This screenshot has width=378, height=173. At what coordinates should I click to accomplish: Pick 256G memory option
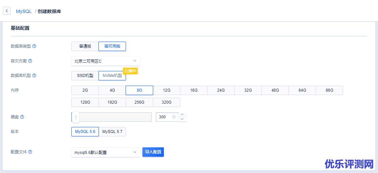pos(139,102)
